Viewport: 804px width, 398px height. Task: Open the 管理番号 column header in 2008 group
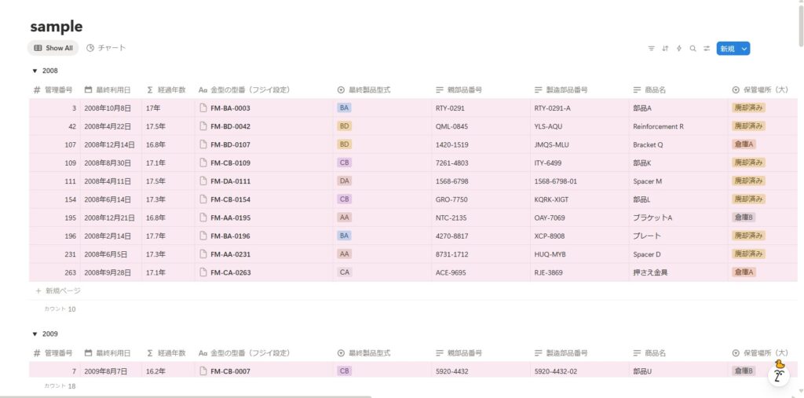(54, 89)
